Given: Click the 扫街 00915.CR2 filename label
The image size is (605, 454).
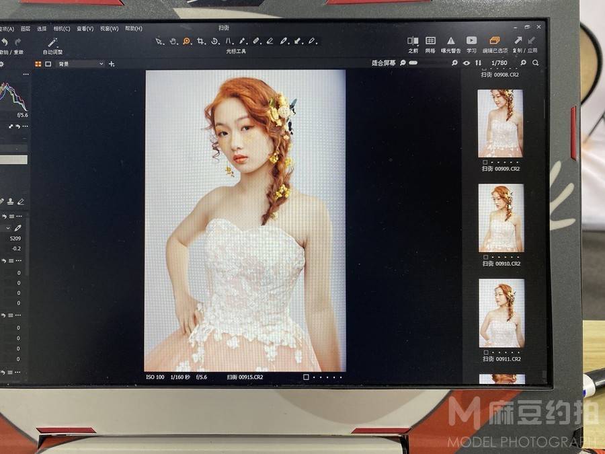Looking at the screenshot, I should [x=245, y=377].
